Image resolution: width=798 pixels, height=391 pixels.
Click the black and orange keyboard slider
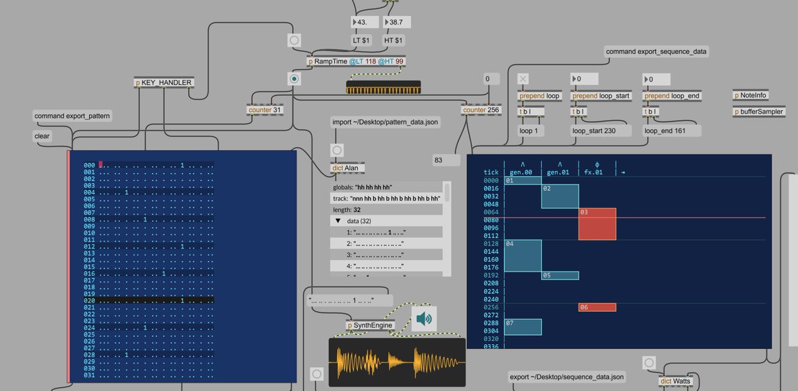click(384, 87)
